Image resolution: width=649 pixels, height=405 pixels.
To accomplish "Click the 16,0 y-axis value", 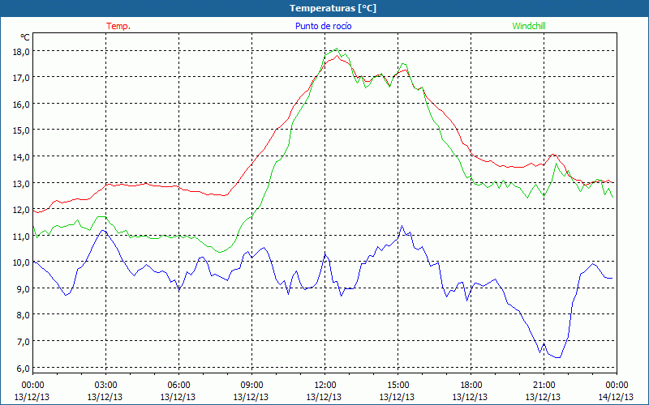I will [x=21, y=104].
